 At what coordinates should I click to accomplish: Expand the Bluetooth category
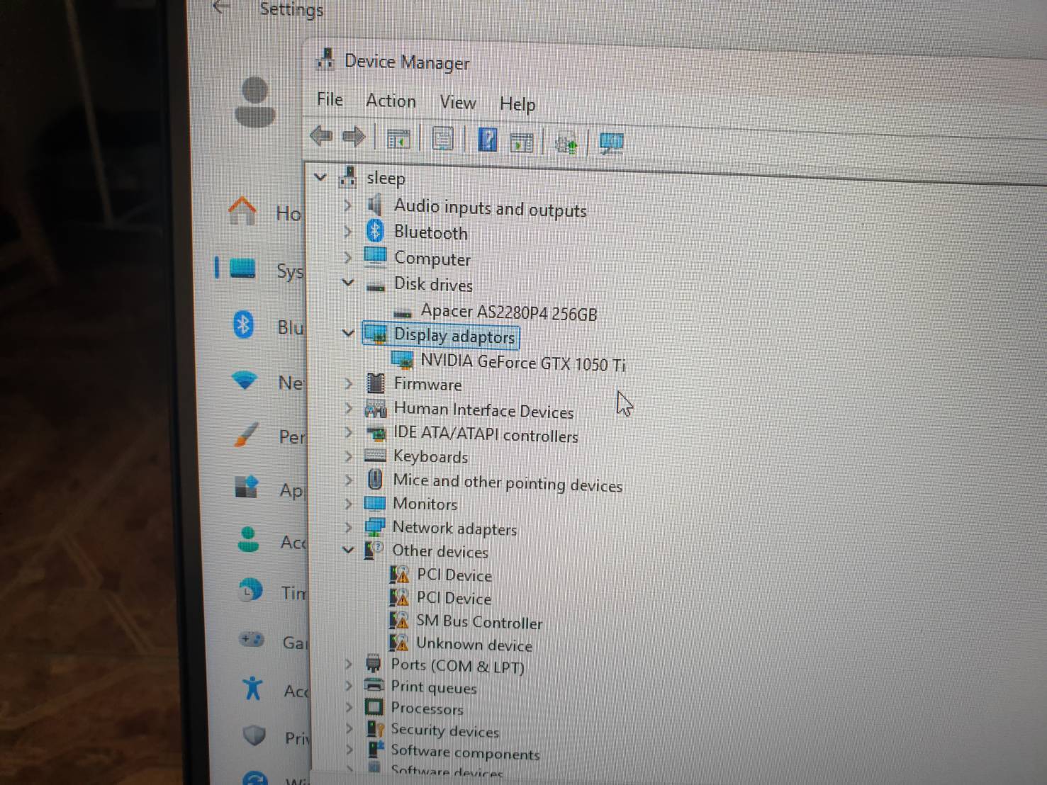pos(347,232)
